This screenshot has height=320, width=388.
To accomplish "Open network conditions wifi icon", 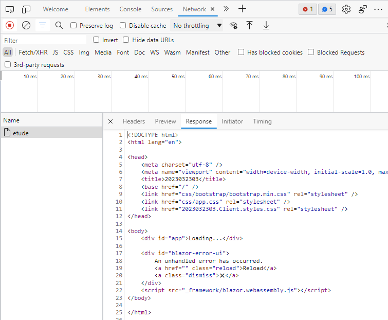I will pos(233,26).
